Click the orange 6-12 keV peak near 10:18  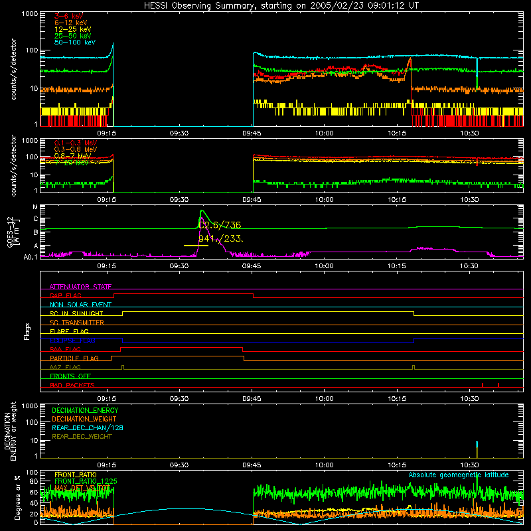(x=410, y=59)
